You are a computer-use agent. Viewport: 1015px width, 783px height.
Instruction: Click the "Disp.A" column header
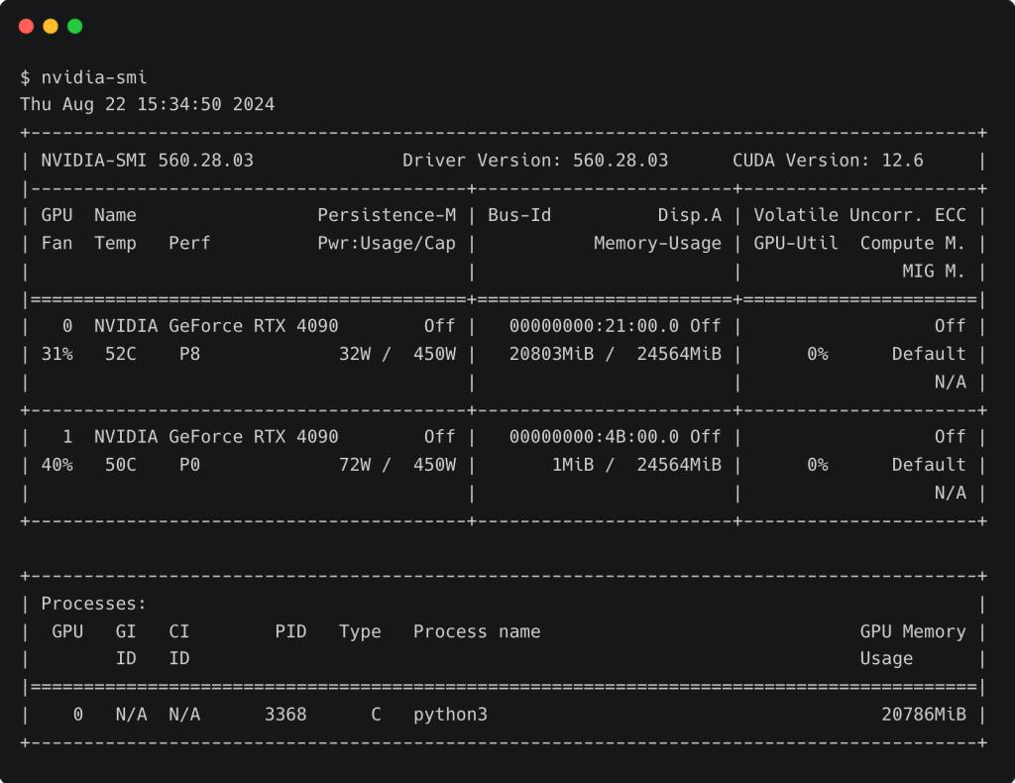pyautogui.click(x=690, y=215)
